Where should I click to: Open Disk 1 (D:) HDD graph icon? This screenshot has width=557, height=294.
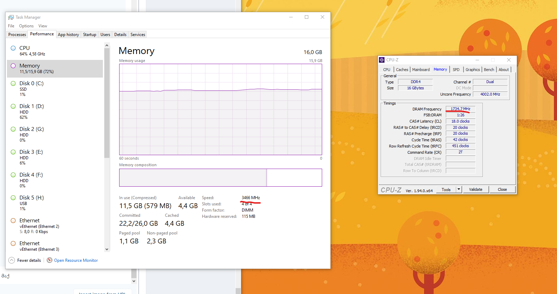13,106
